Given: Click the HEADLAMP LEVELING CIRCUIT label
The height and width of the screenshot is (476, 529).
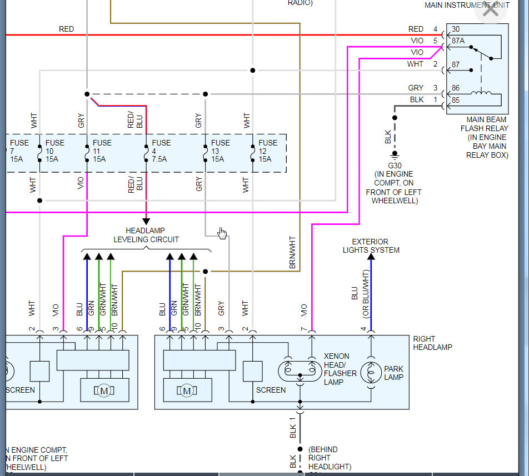Looking at the screenshot, I should (146, 234).
